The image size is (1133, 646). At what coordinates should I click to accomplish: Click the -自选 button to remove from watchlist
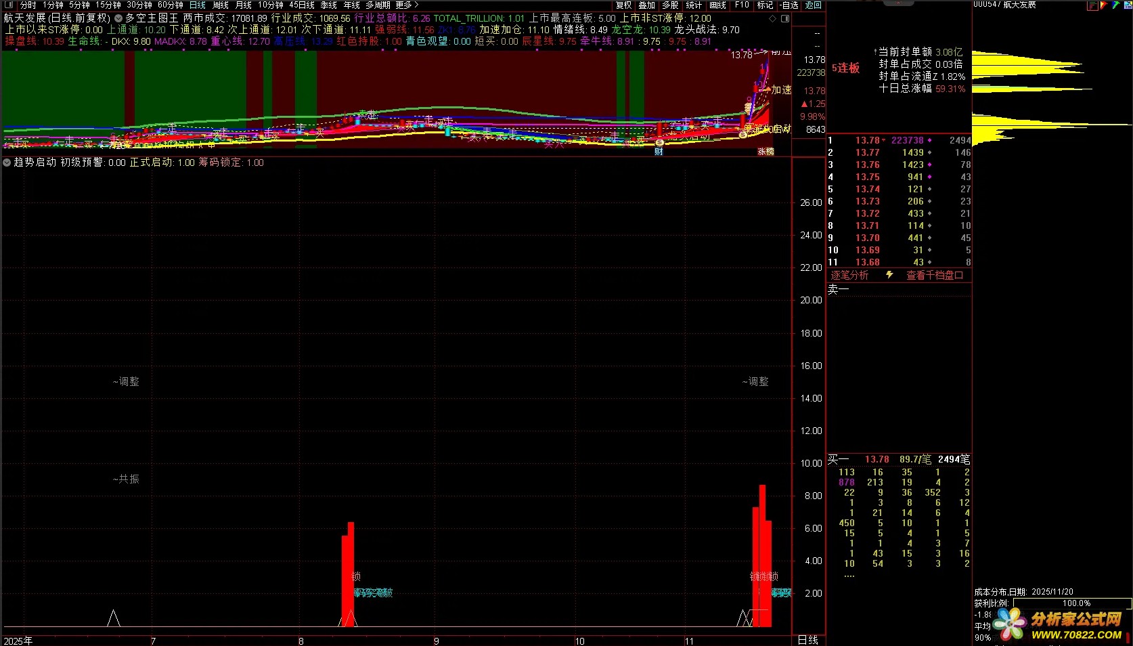789,5
